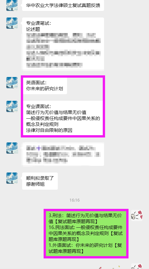The height and width of the screenshot is (269, 149).
Task: Select the 英语面试 你未来的研究计划 bubble
Action: tap(45, 86)
